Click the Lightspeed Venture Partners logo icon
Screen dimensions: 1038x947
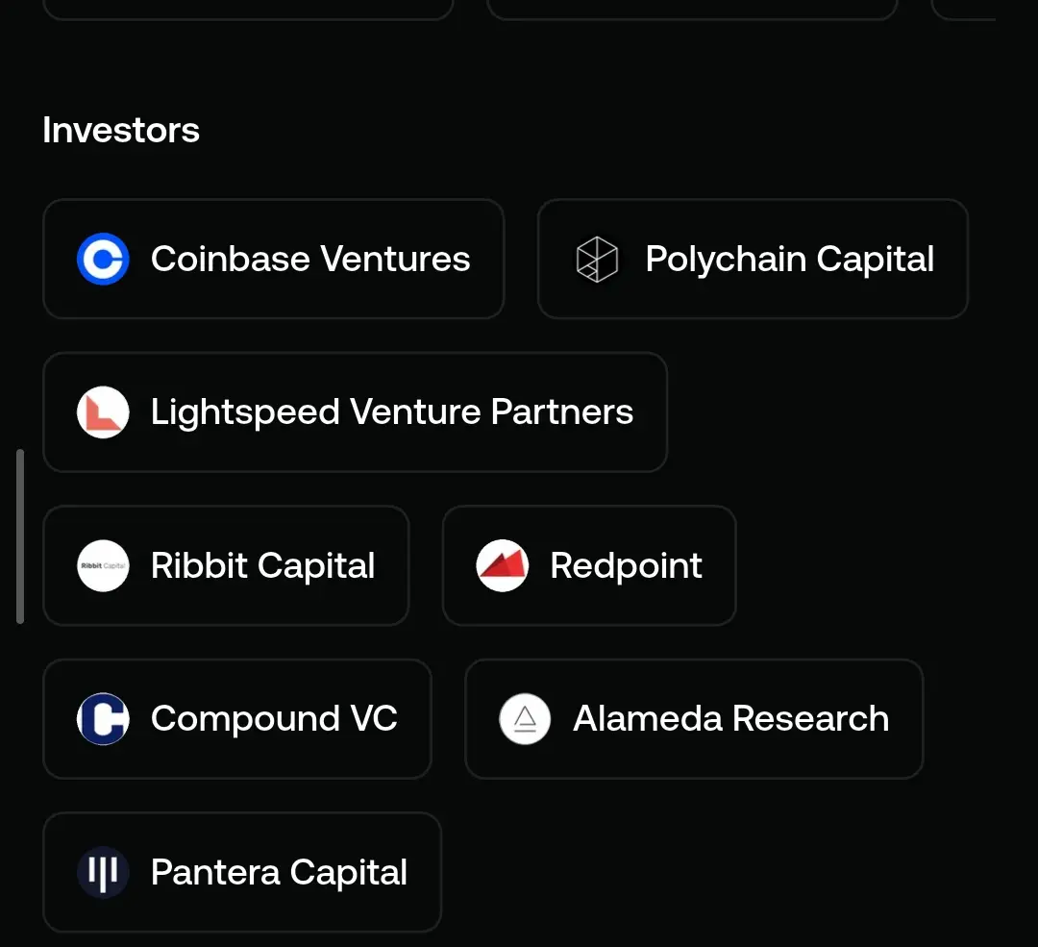(103, 411)
